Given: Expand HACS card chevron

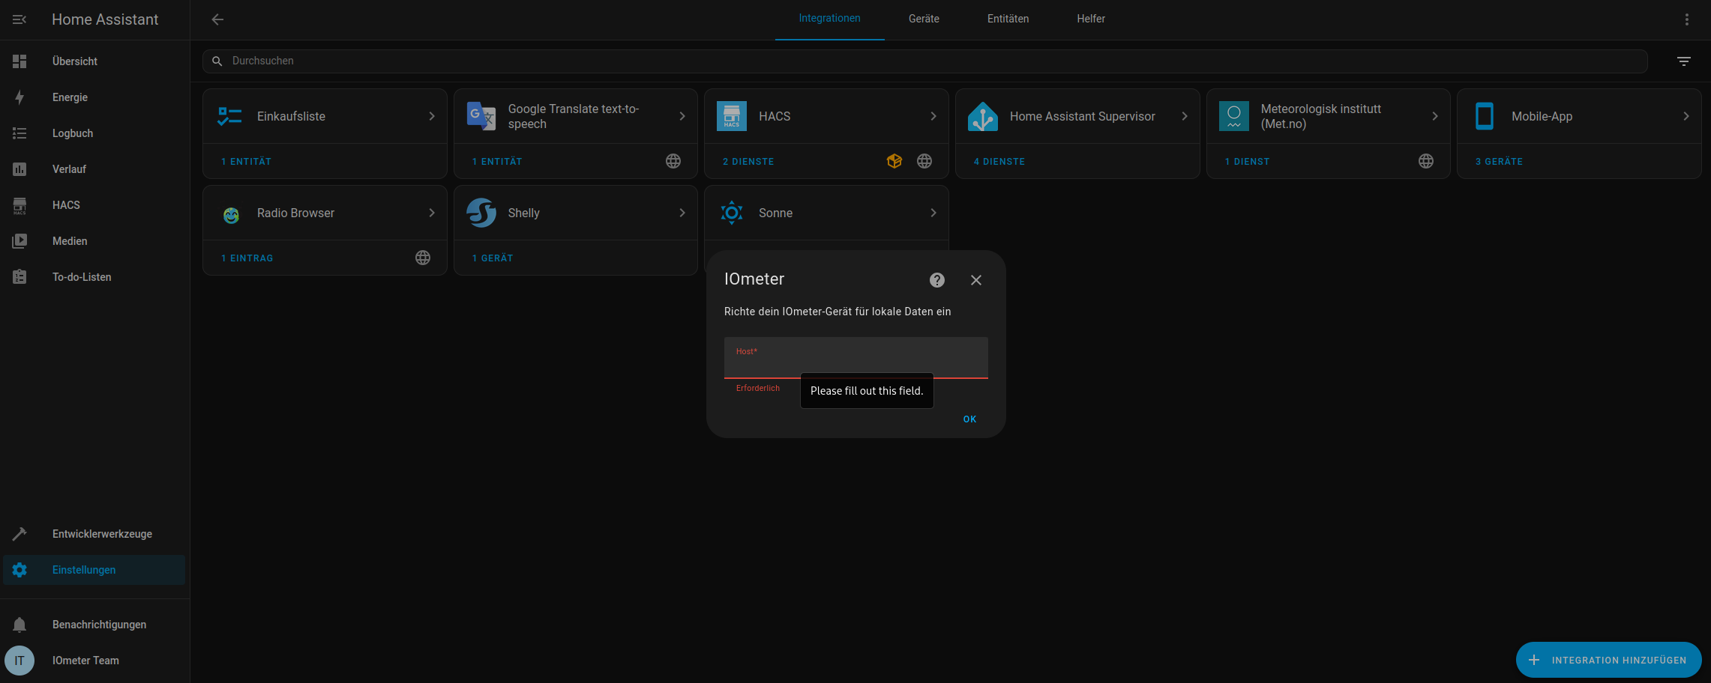Looking at the screenshot, I should point(933,116).
